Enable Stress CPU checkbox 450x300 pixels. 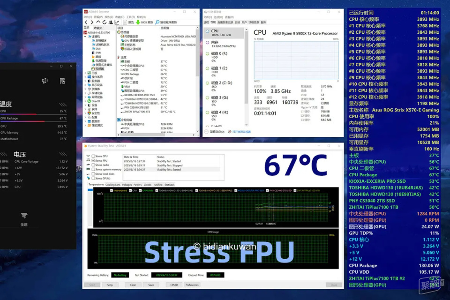(93, 156)
